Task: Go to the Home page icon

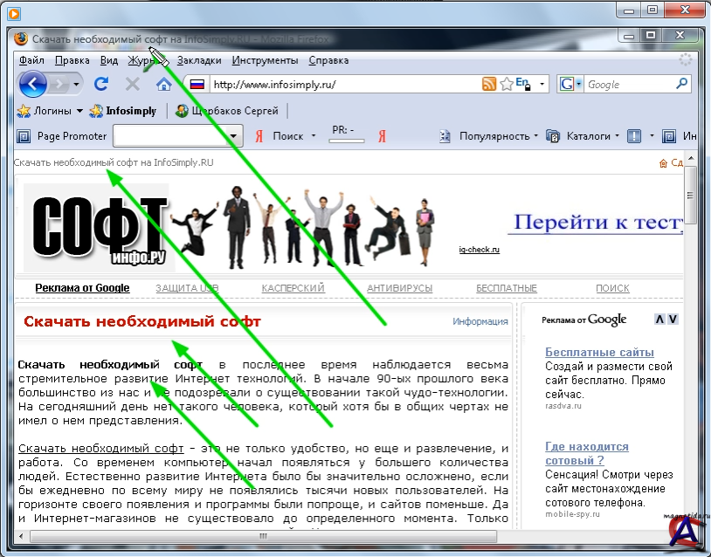Action: point(163,85)
